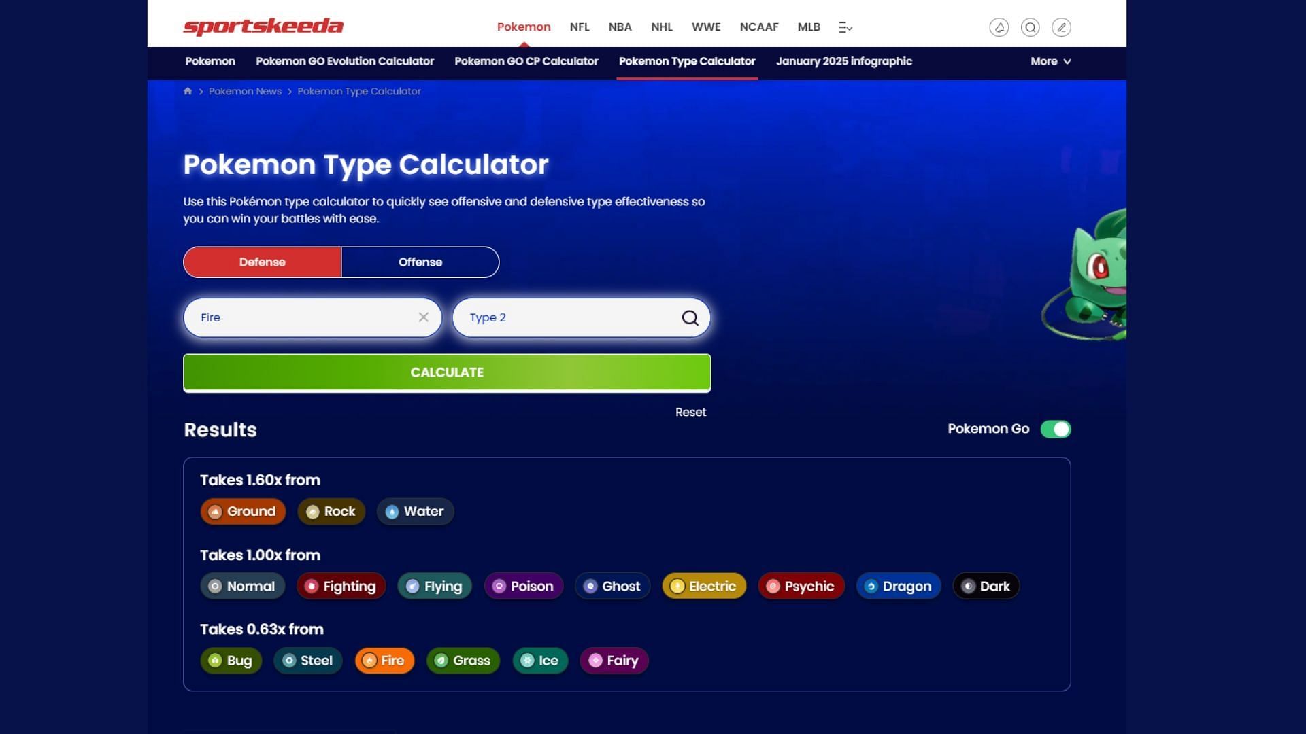1306x734 pixels.
Task: Open the NFL section in navbar
Action: [x=580, y=26]
